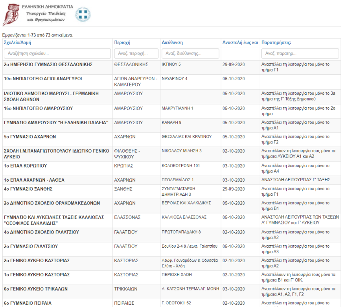The image size is (346, 307).
Task: Click the 2ο ΓΕΝΙΚΟ ΛΥΚΕΙΟ ΚΑΣΤΟΡΙΑΣ entry
Action: pos(37,260)
